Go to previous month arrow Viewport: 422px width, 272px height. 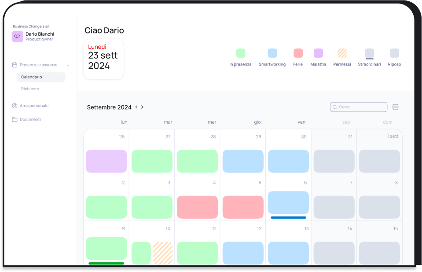click(x=136, y=107)
